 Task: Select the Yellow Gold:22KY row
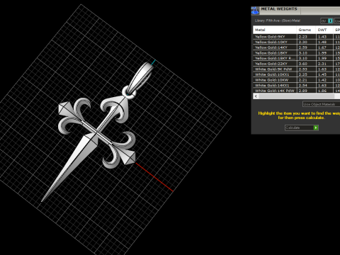tap(297, 64)
